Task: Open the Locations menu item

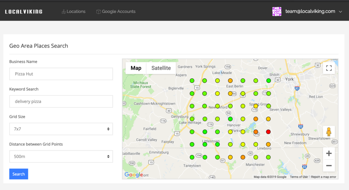Action: pyautogui.click(x=74, y=12)
